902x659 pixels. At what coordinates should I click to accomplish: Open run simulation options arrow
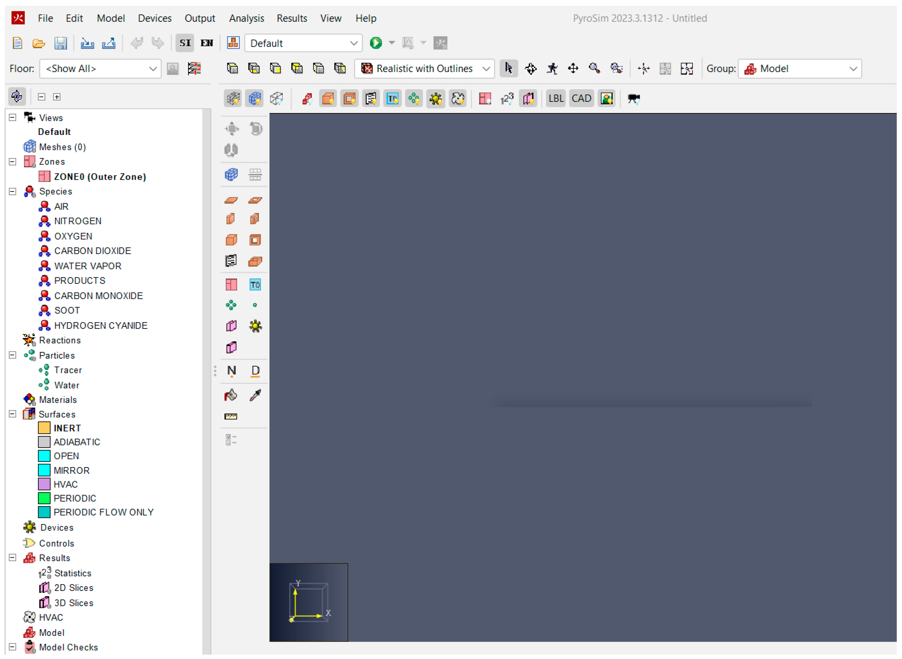pos(392,43)
